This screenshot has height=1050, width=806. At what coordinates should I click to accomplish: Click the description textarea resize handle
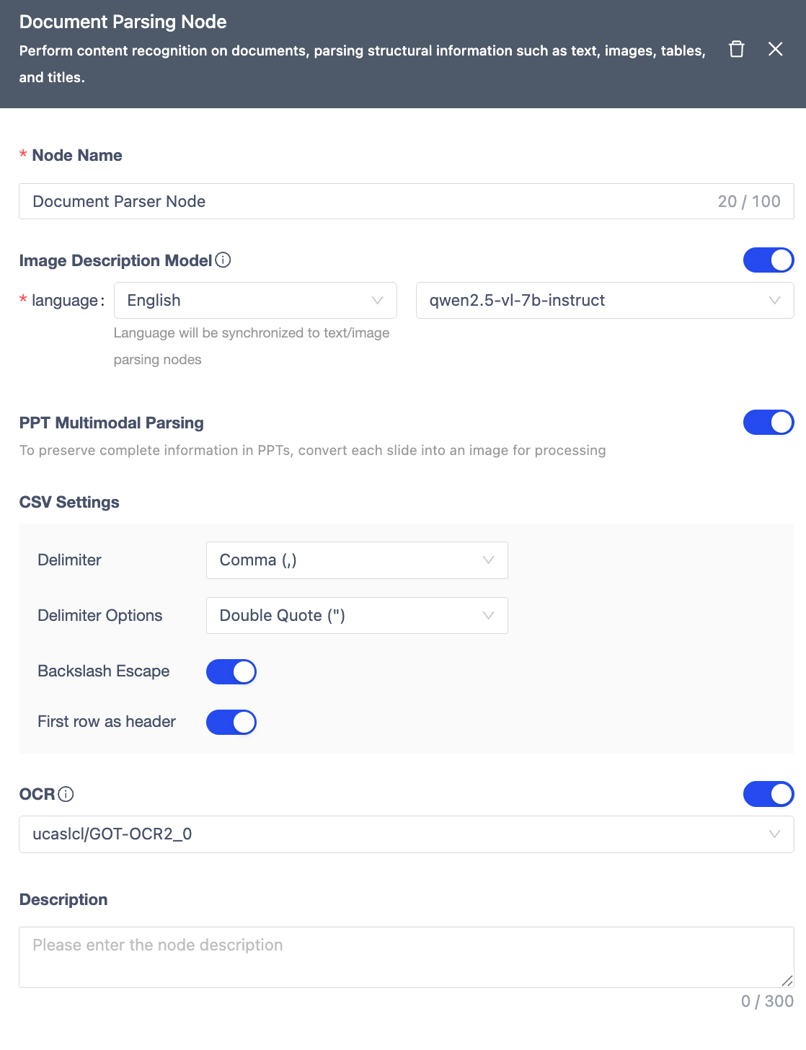[x=787, y=981]
